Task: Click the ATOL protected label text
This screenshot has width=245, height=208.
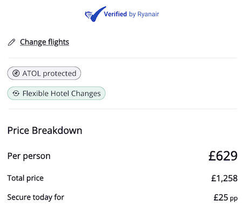Action: tap(49, 73)
